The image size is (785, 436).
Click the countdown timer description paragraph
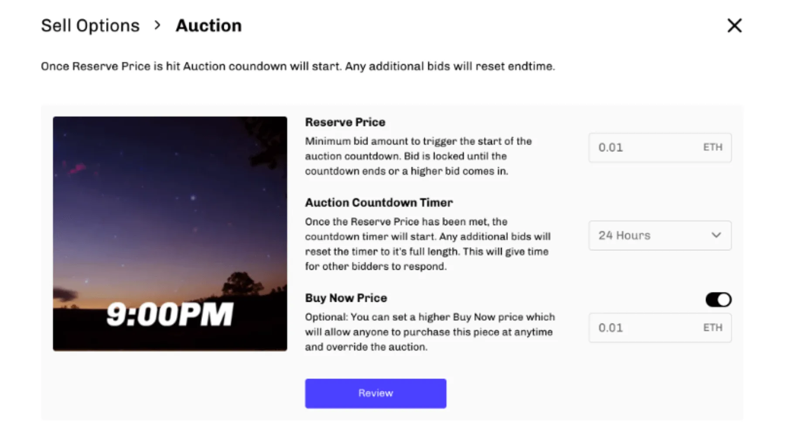(427, 244)
